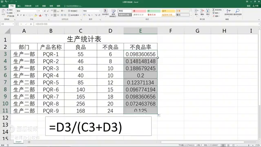The width and height of the screenshot is (261, 147).
Task: Toggle Underline formatting
Action: tap(24, 15)
